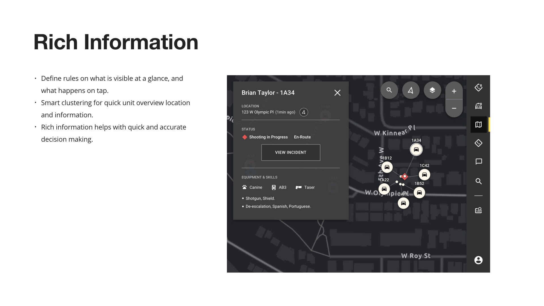Click the W Roy St map label
Image resolution: width=544 pixels, height=306 pixels.
(416, 256)
